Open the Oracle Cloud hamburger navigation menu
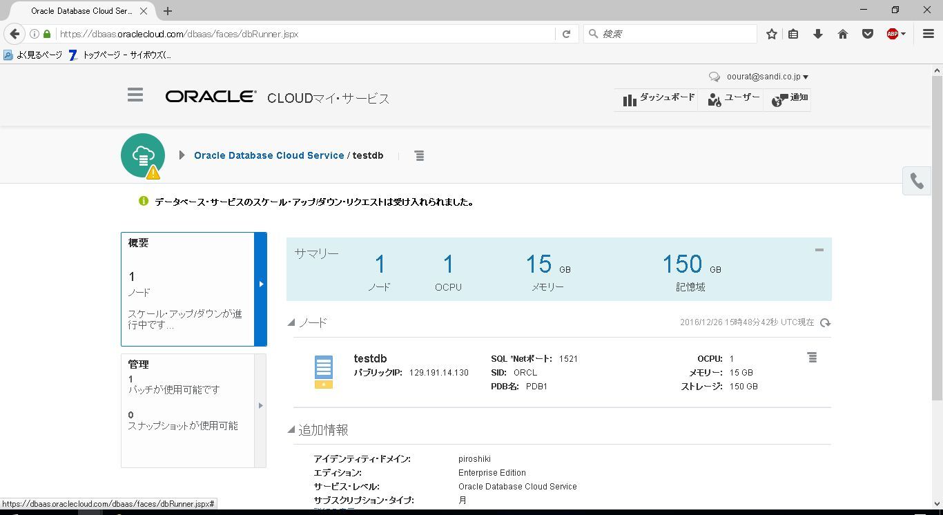Screen dimensions: 943x515 [x=135, y=95]
